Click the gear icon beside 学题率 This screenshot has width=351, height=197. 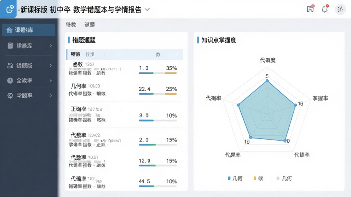click(10, 95)
